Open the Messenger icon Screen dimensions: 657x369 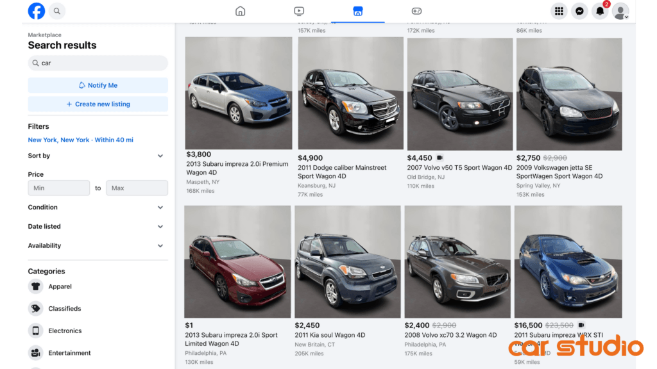[x=579, y=12]
